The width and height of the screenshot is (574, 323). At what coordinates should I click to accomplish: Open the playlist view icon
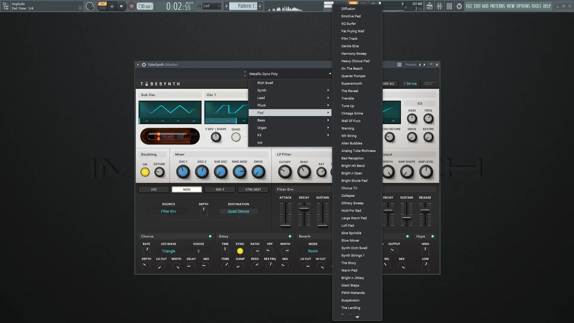(429, 6)
